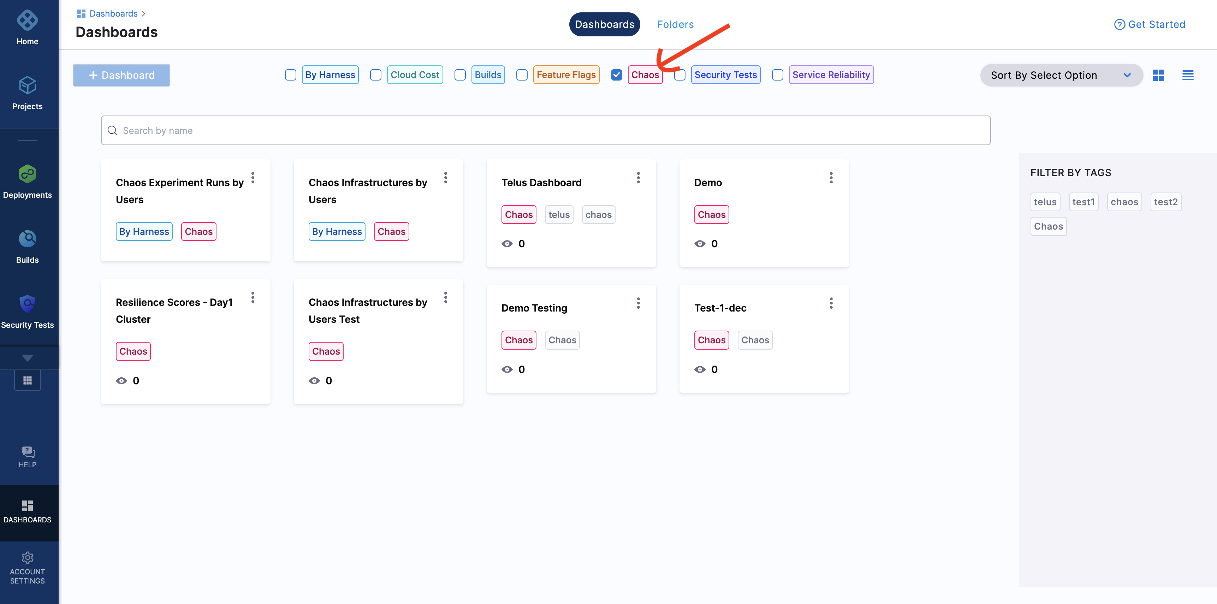
Task: Click the search by name input field
Action: point(546,130)
